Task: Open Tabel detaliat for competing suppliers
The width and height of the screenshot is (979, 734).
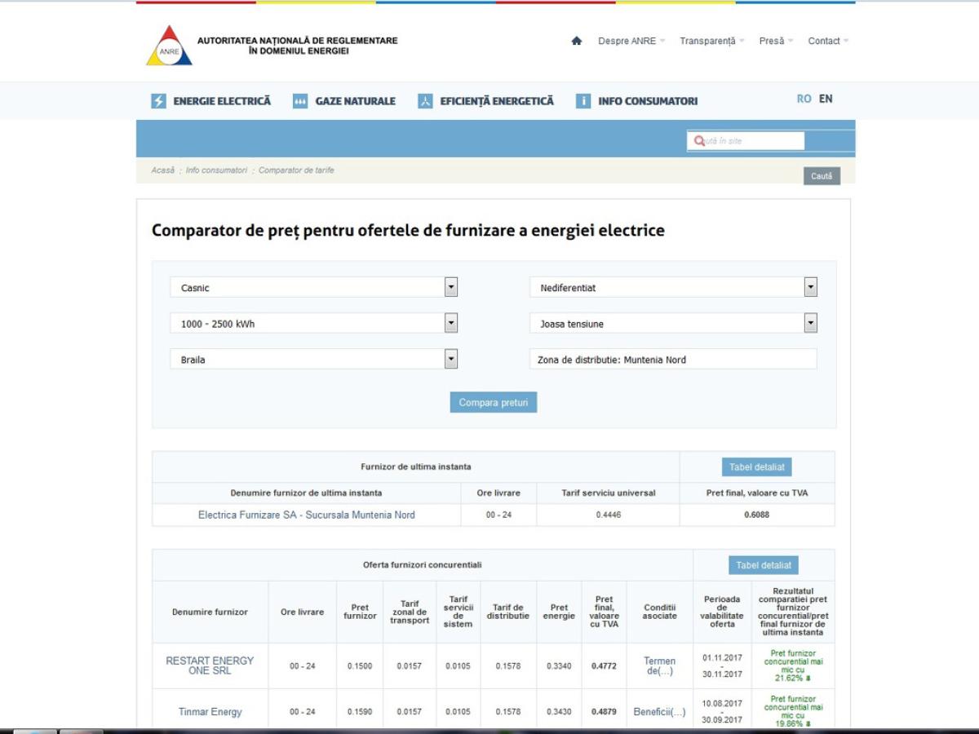Action: (x=764, y=565)
